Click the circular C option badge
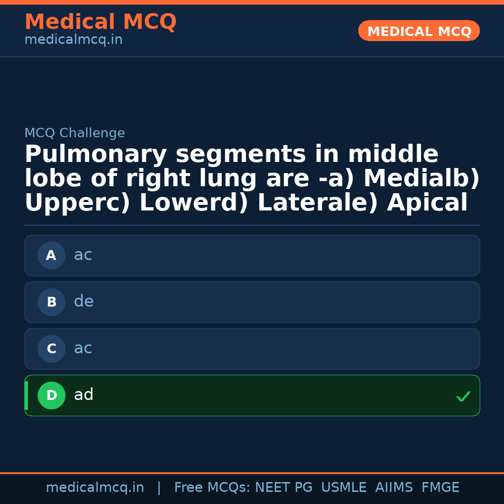The width and height of the screenshot is (504, 504). tap(51, 349)
